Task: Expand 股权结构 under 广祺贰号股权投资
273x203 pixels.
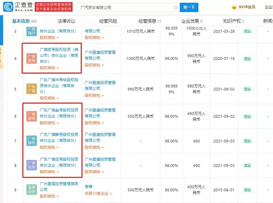Action: (50, 68)
